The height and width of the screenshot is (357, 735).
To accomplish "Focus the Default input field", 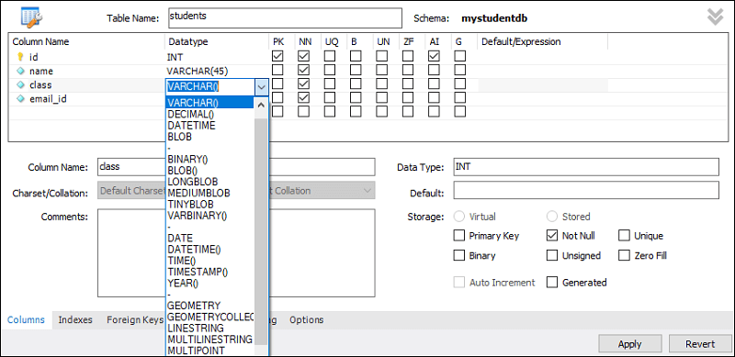I will click(x=586, y=190).
